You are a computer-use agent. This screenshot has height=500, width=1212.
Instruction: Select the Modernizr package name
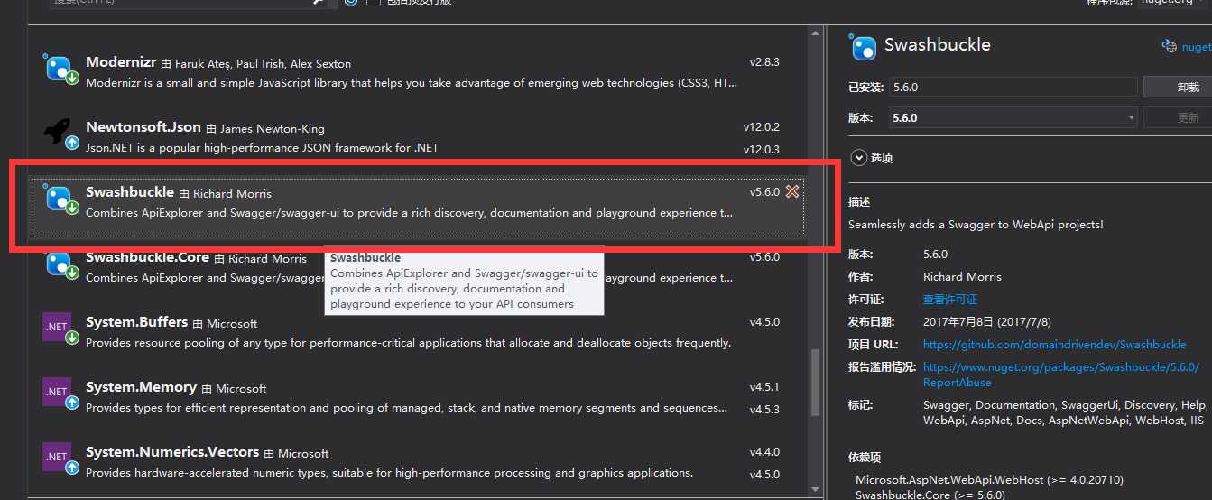(121, 62)
